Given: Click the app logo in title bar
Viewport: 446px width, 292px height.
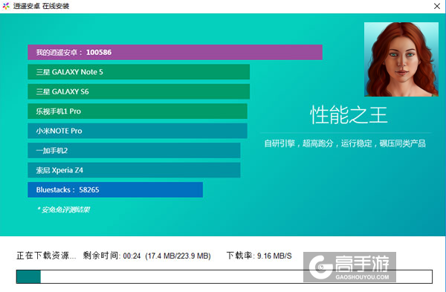Looking at the screenshot, I should [x=6, y=6].
